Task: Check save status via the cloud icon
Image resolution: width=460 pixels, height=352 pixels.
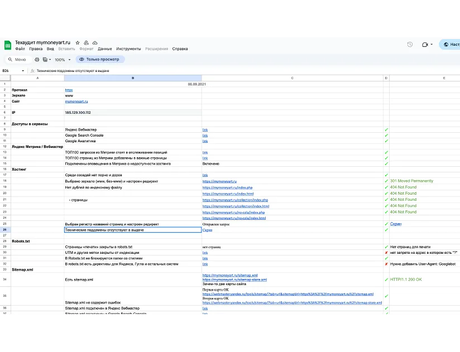Action: coord(94,42)
